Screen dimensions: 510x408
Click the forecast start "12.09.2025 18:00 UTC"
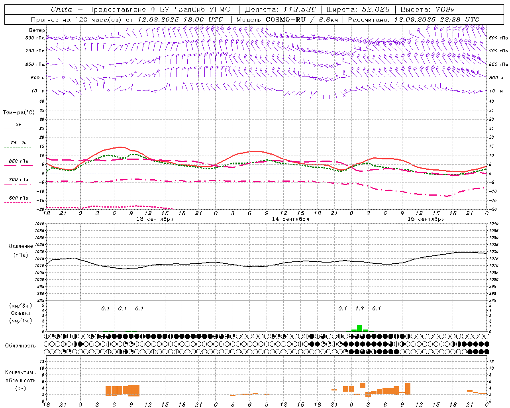180,20
